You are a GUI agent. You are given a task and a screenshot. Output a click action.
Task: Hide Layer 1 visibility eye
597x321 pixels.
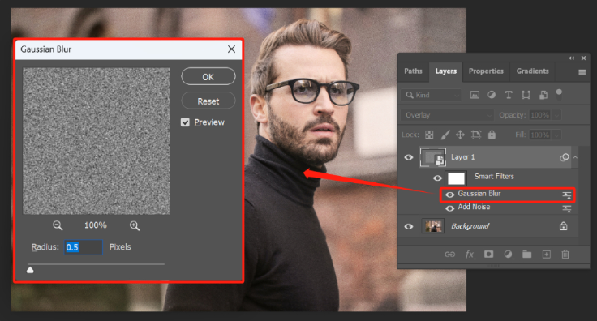pos(409,157)
